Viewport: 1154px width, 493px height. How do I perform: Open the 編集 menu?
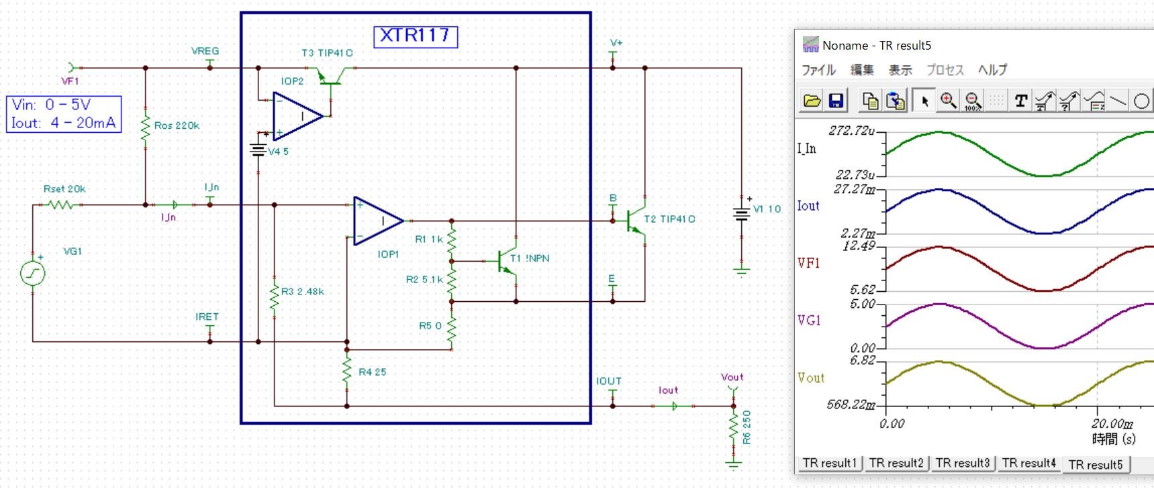pyautogui.click(x=862, y=70)
